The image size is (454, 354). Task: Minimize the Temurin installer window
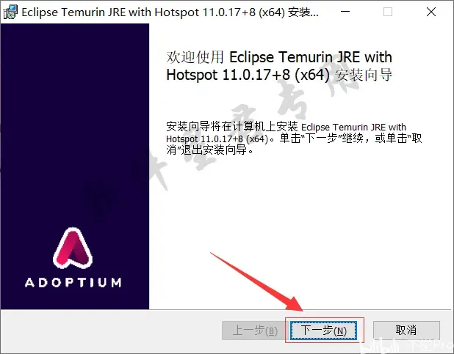coord(345,12)
